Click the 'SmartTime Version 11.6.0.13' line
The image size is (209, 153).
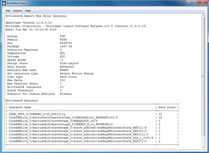point(28,23)
